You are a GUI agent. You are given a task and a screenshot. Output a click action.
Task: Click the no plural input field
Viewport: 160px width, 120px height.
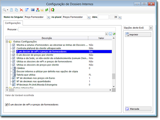pos(75,17)
